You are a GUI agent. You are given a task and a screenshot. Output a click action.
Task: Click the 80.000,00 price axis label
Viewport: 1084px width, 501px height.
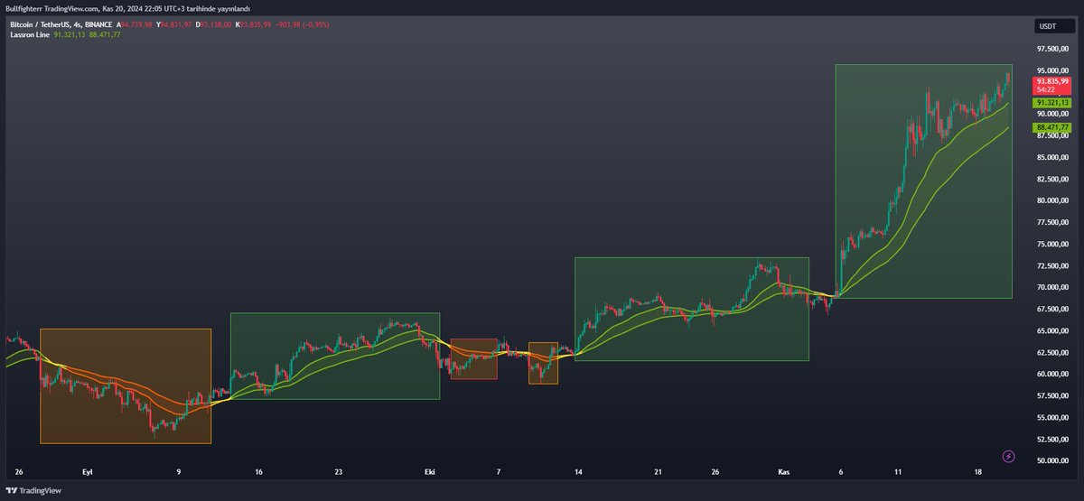[x=1051, y=200]
